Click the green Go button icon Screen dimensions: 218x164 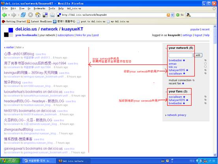tap(177, 15)
